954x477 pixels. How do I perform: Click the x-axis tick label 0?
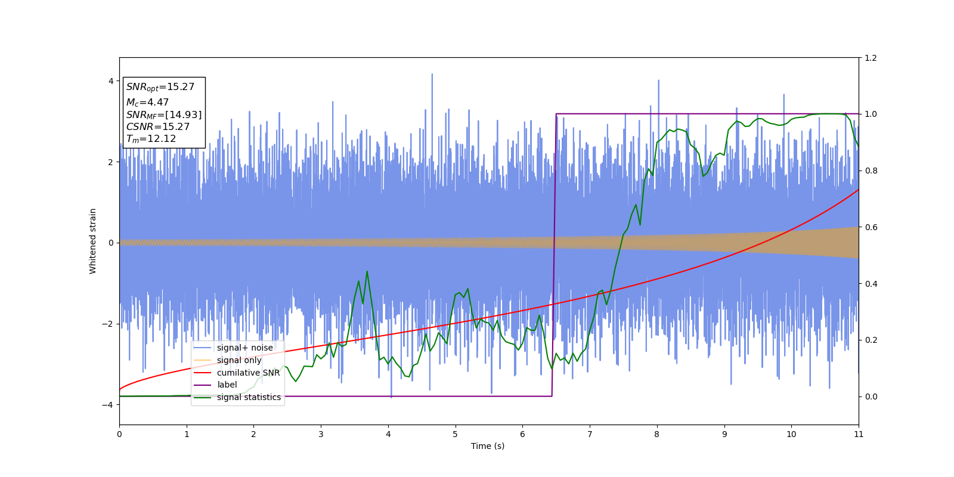pyautogui.click(x=119, y=434)
